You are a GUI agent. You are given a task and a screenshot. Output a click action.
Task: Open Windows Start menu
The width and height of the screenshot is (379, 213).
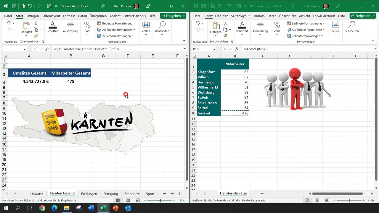pos(6,208)
